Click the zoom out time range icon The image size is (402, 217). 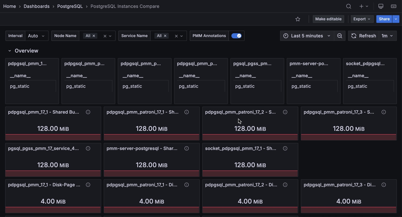[x=340, y=36]
